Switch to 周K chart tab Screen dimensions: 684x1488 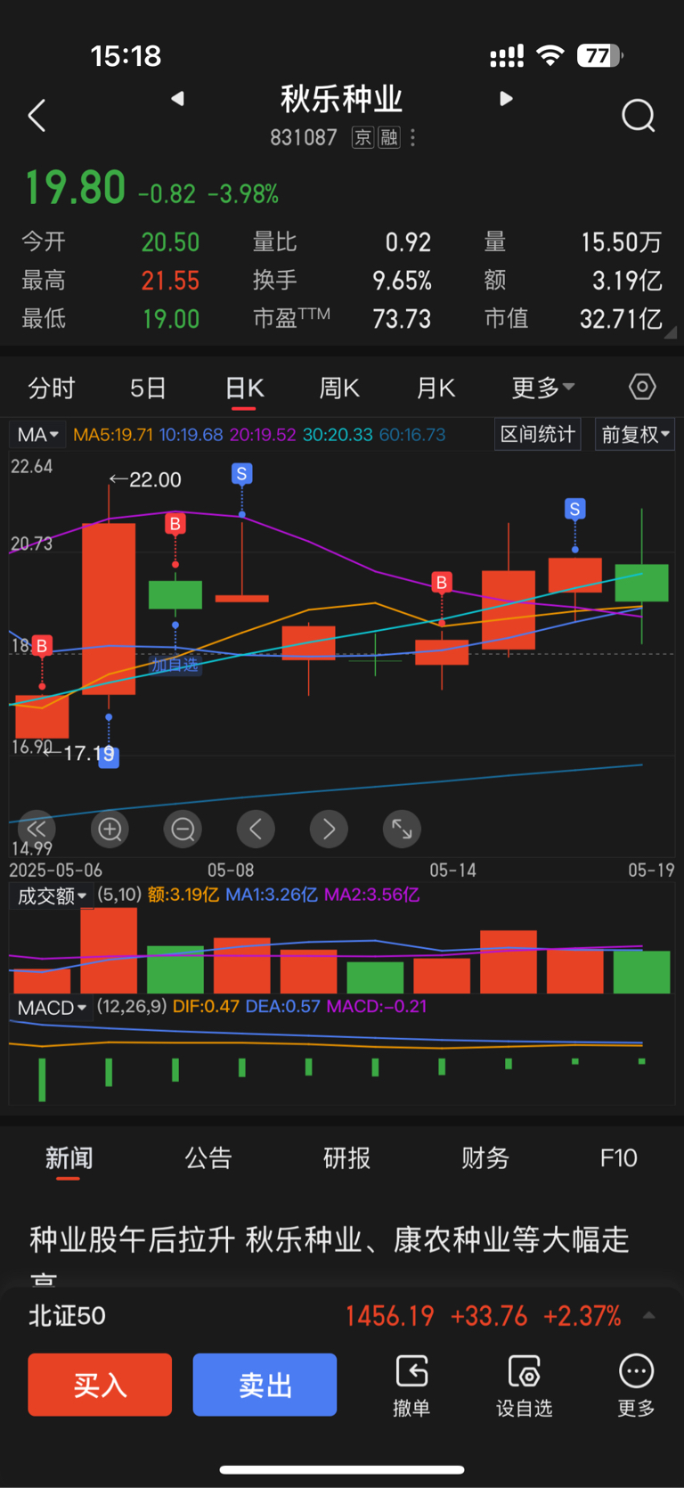point(339,388)
